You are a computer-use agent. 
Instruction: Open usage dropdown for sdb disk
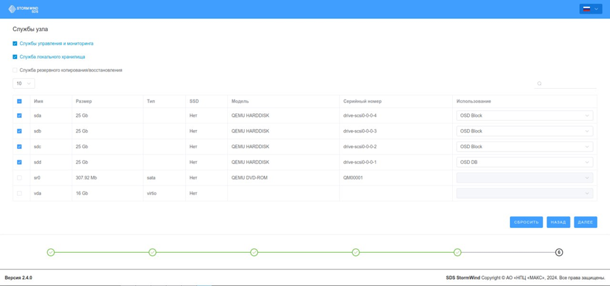525,131
